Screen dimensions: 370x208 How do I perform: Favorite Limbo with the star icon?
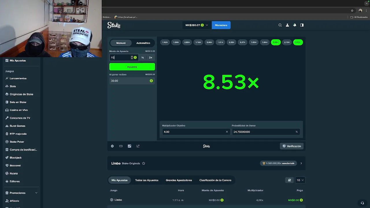[x=143, y=164]
